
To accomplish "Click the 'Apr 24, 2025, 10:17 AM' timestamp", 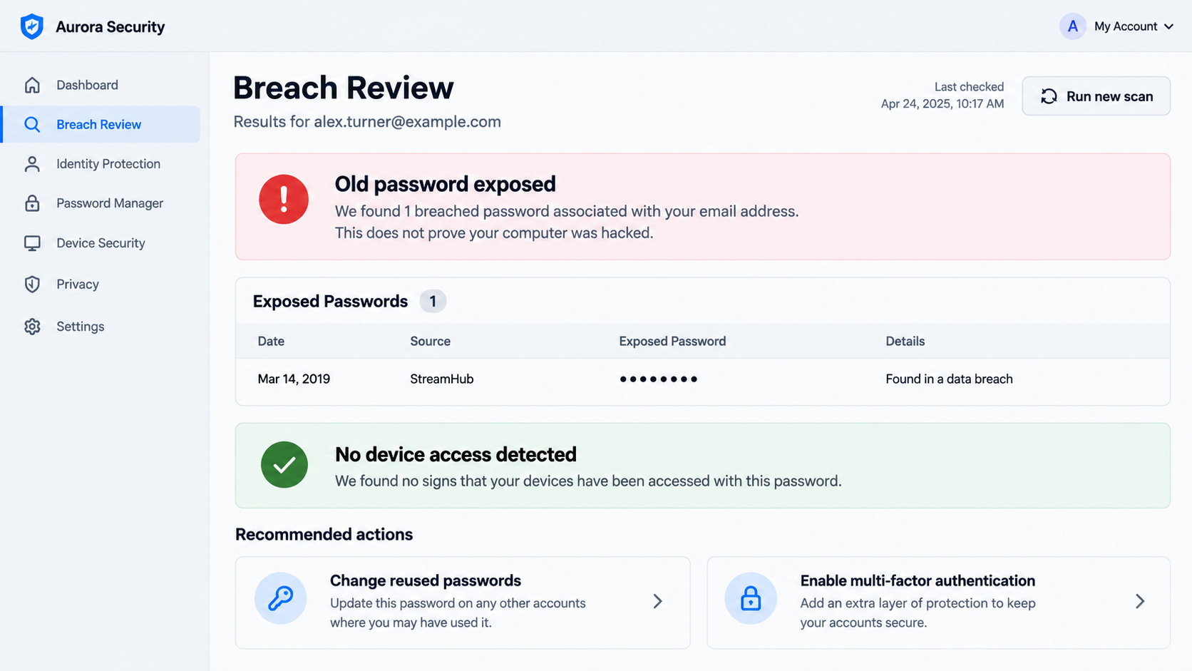I will (942, 104).
